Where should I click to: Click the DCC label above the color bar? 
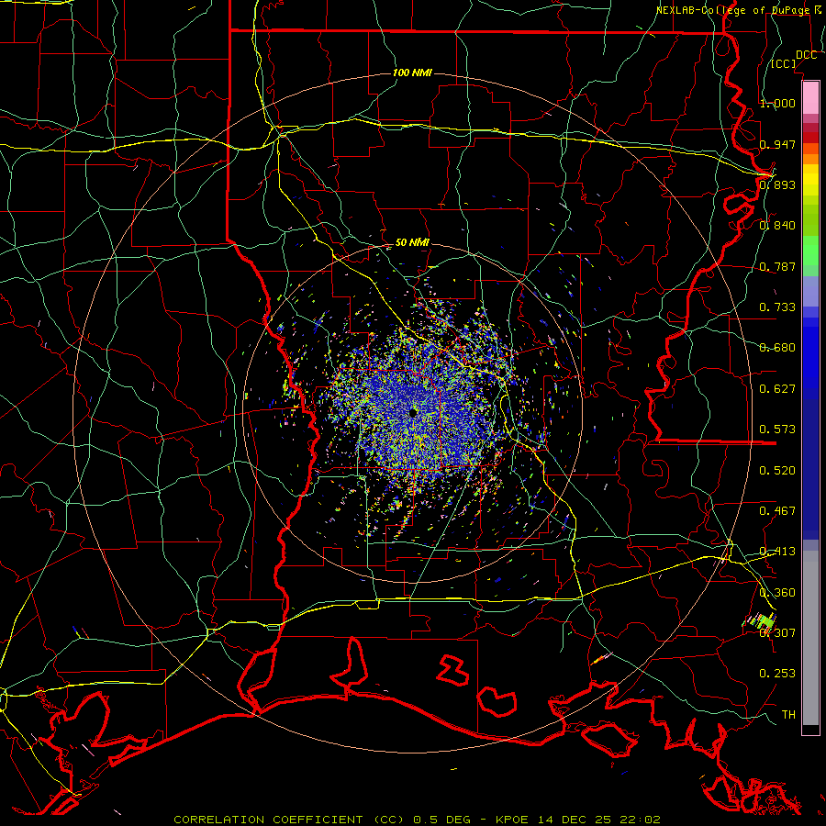tap(806, 55)
